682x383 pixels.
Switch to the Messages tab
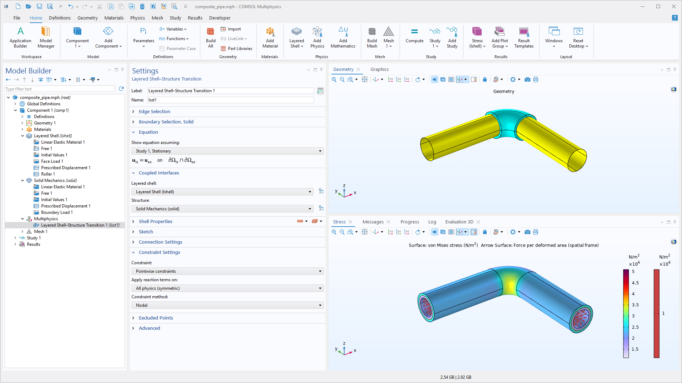point(373,222)
